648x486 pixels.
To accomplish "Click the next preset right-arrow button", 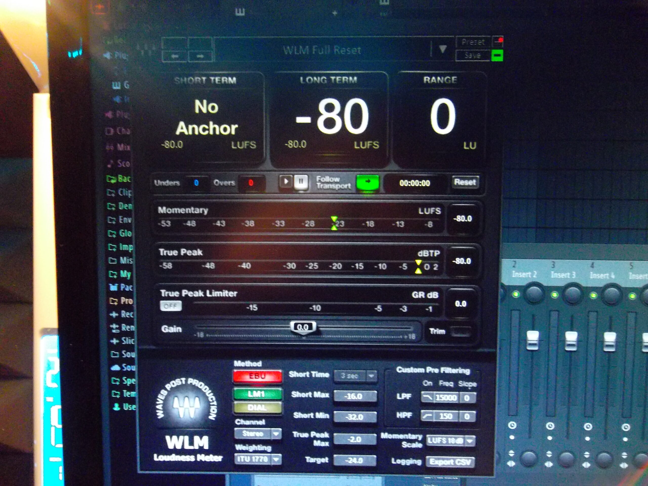I will point(200,56).
